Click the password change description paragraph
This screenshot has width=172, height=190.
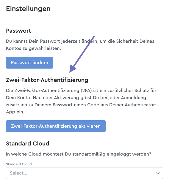[x=80, y=45]
